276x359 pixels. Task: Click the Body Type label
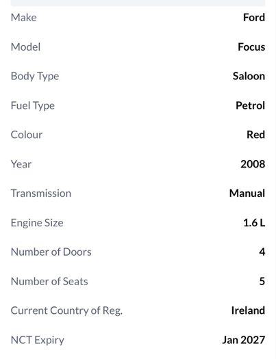[35, 77]
